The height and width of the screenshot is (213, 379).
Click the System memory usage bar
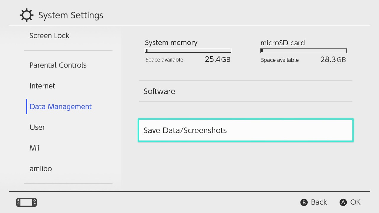pos(188,51)
